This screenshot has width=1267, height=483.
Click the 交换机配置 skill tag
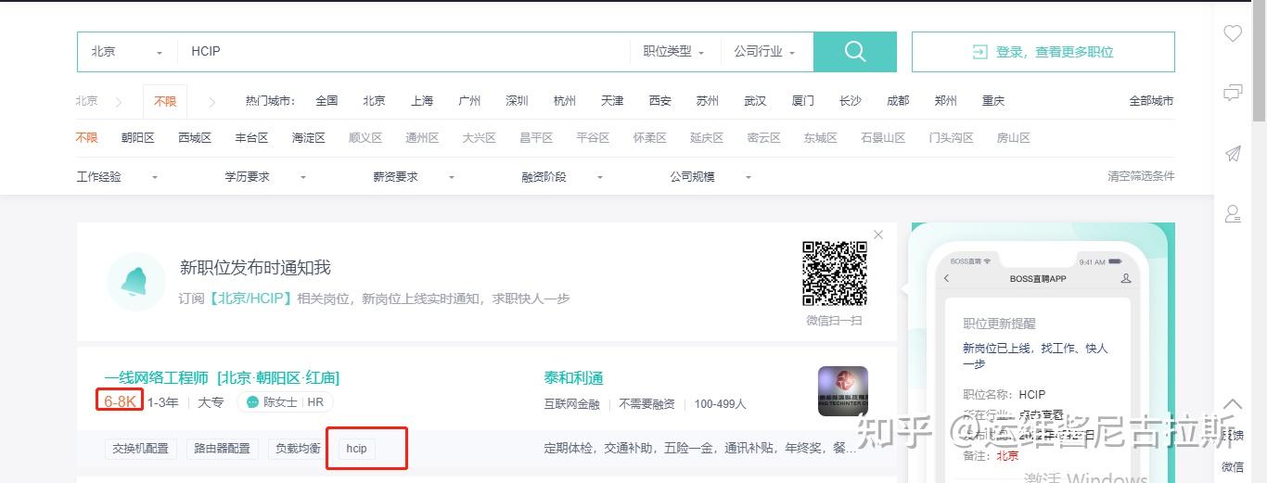[x=141, y=449]
